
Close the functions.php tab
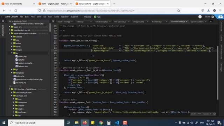pos(110,22)
